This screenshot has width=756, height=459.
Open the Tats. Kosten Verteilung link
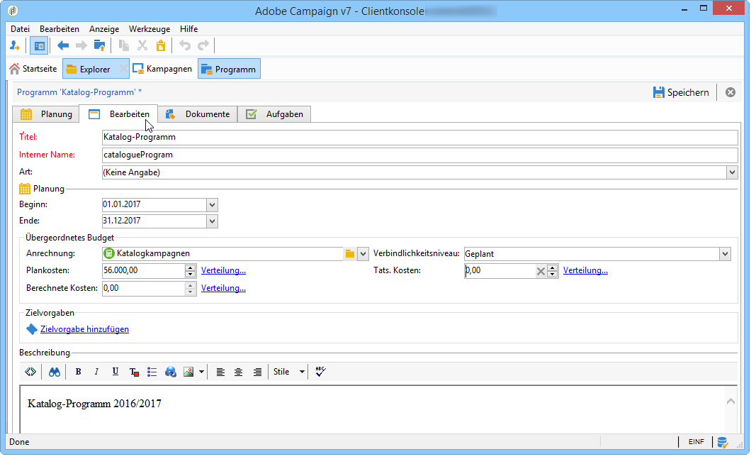[585, 271]
